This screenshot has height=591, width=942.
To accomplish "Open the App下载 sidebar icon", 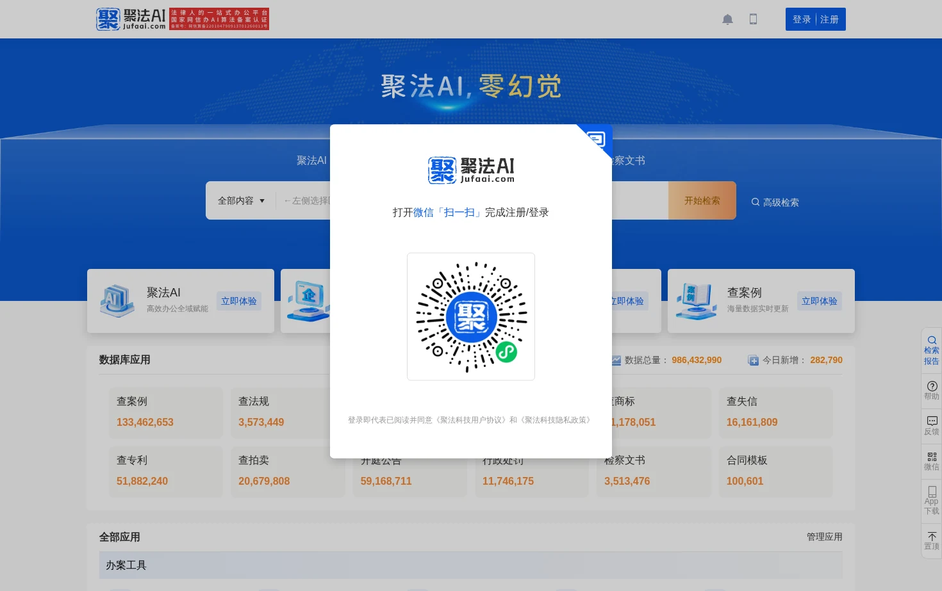I will (x=932, y=500).
